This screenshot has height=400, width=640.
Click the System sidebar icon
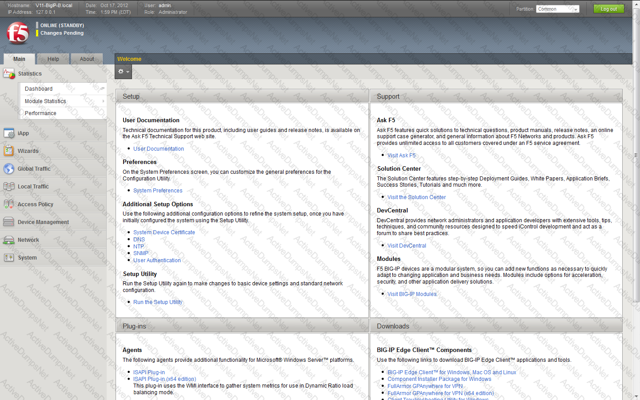point(9,258)
